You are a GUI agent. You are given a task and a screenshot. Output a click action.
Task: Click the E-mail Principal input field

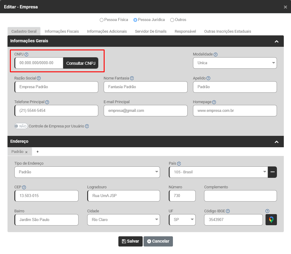pos(145,111)
